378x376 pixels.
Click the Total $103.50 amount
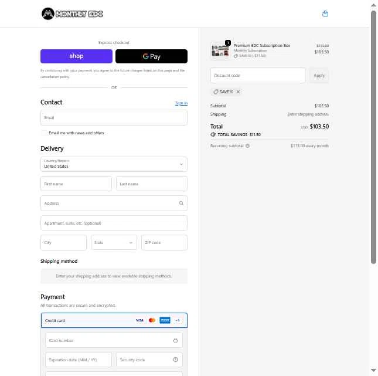tap(319, 127)
